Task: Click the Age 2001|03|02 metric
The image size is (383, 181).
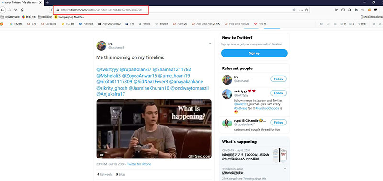Action: 110,24
